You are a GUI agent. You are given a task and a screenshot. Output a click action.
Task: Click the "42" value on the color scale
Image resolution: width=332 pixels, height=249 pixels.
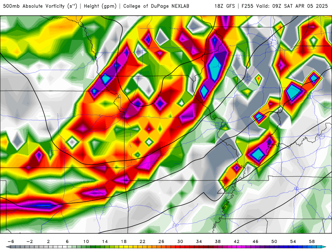237,242
